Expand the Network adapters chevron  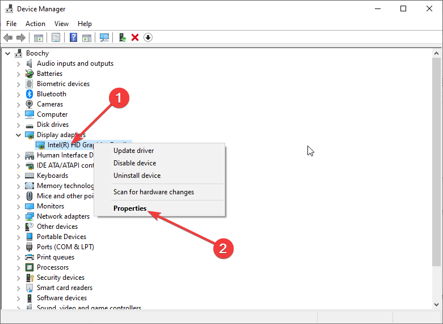[x=18, y=217]
